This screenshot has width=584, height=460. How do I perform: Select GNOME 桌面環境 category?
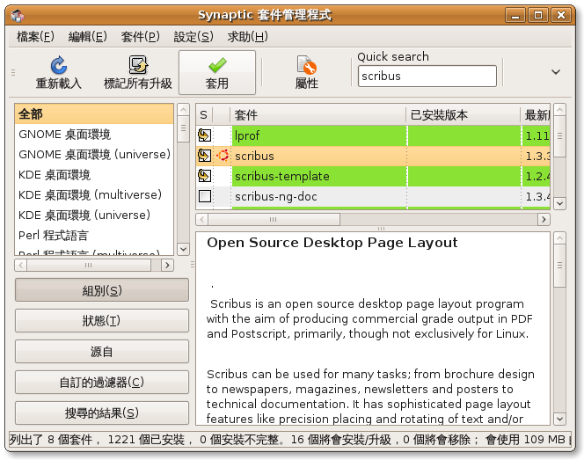(x=94, y=135)
